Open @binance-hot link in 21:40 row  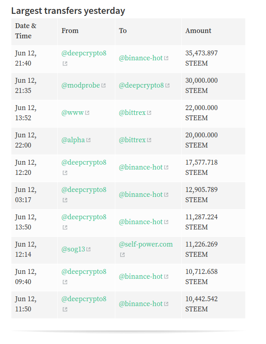pyautogui.click(x=141, y=58)
